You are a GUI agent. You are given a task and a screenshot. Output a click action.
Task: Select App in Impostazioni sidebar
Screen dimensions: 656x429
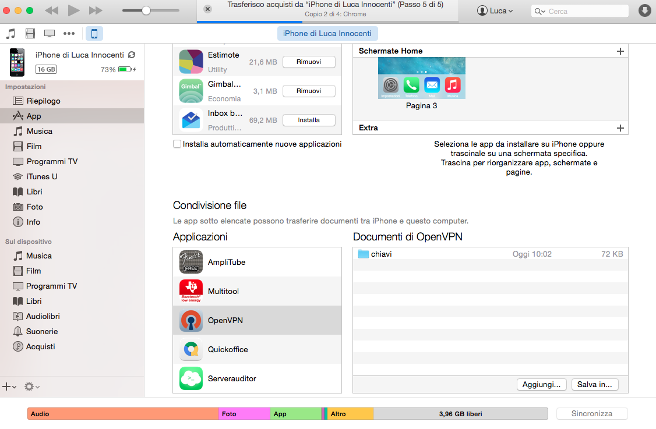72,116
